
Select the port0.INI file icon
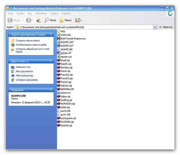(59, 111)
